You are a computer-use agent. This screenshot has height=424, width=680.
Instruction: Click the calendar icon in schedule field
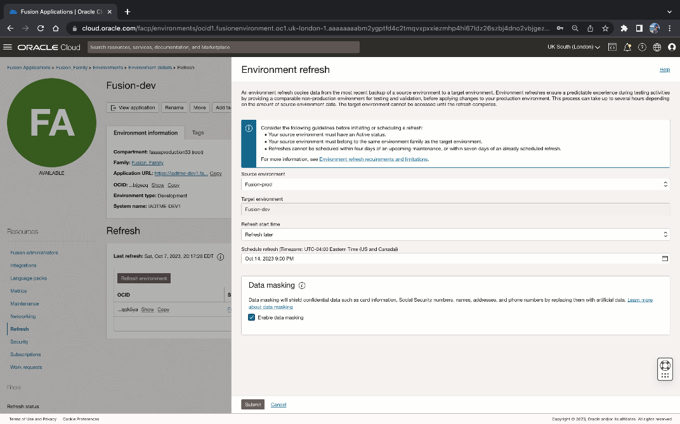(665, 259)
